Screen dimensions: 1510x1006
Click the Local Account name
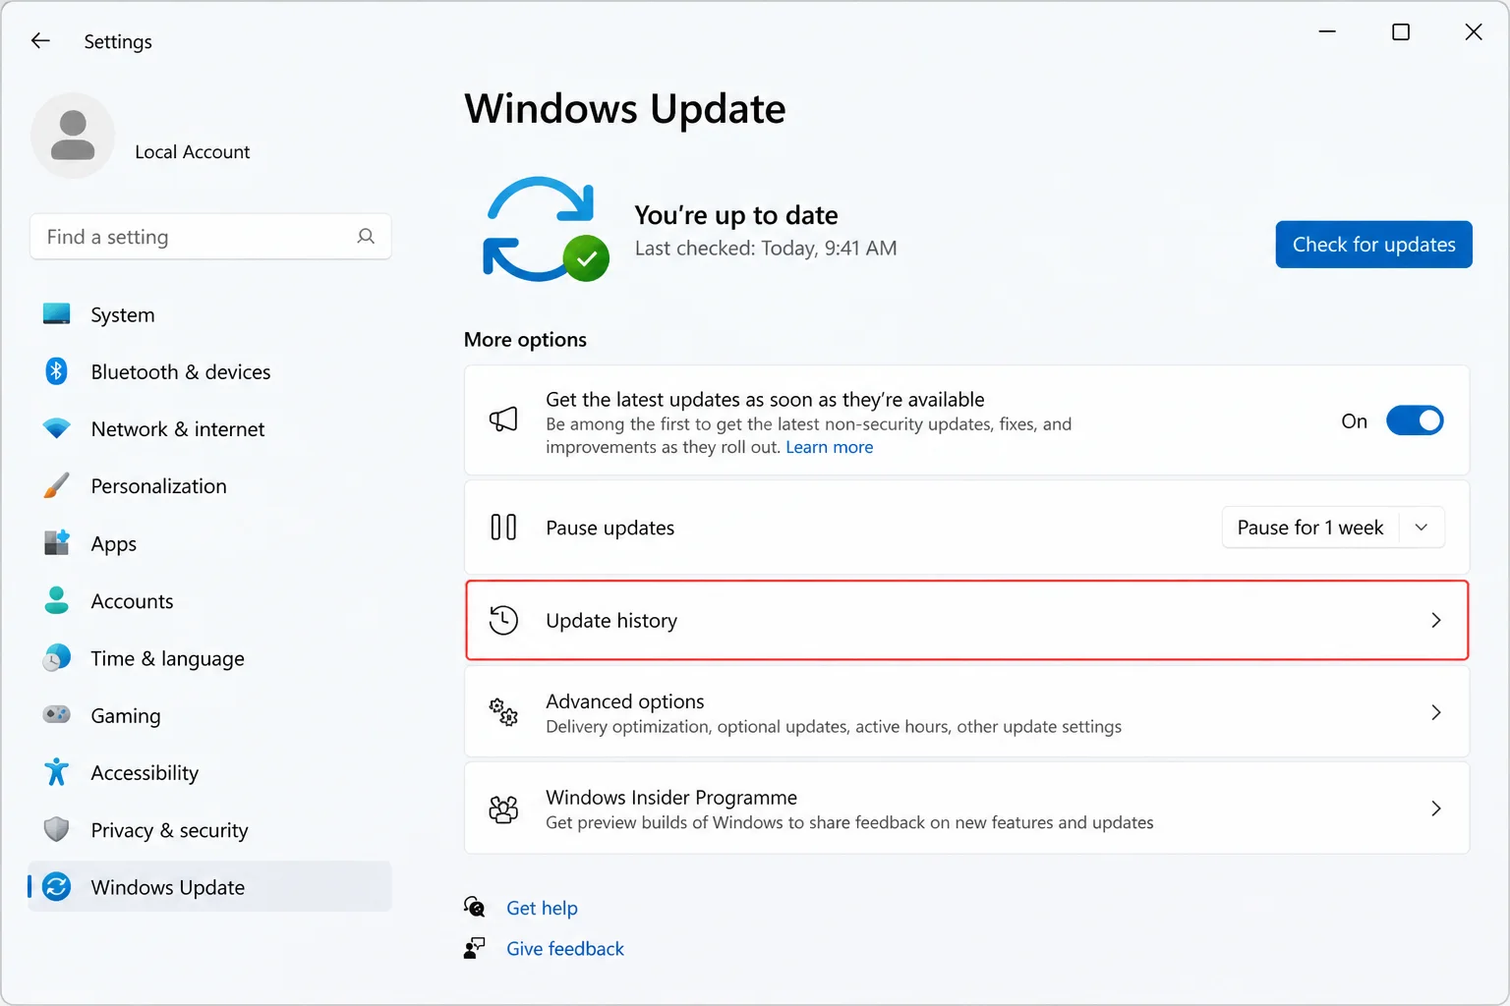pyautogui.click(x=193, y=151)
